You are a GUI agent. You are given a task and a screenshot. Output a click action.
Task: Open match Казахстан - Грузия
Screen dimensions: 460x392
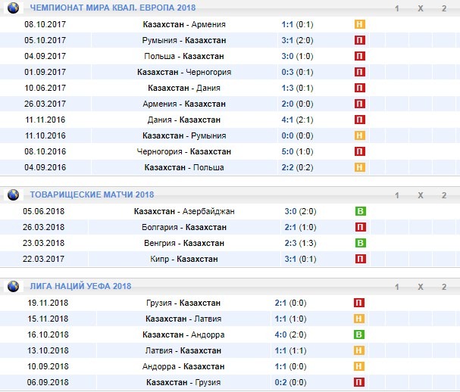click(183, 382)
